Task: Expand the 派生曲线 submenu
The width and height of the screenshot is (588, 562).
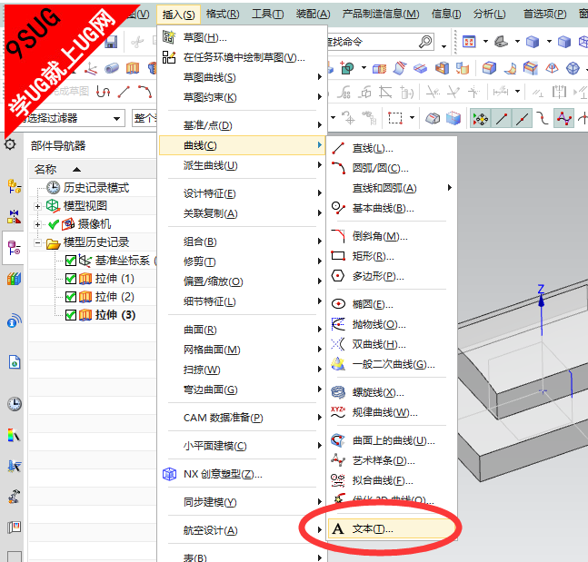Action: coord(243,165)
